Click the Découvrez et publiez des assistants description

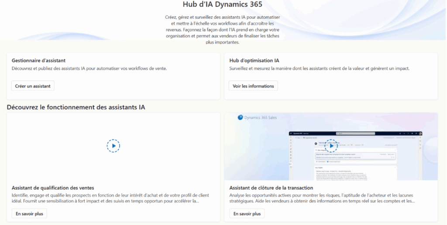pos(89,68)
